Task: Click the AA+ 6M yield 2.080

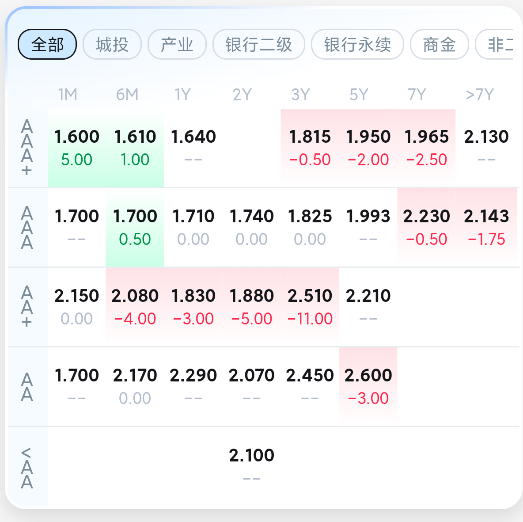Action: [x=135, y=307]
